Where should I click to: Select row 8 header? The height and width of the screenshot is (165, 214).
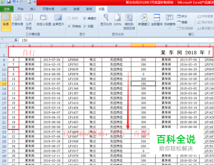4,60
